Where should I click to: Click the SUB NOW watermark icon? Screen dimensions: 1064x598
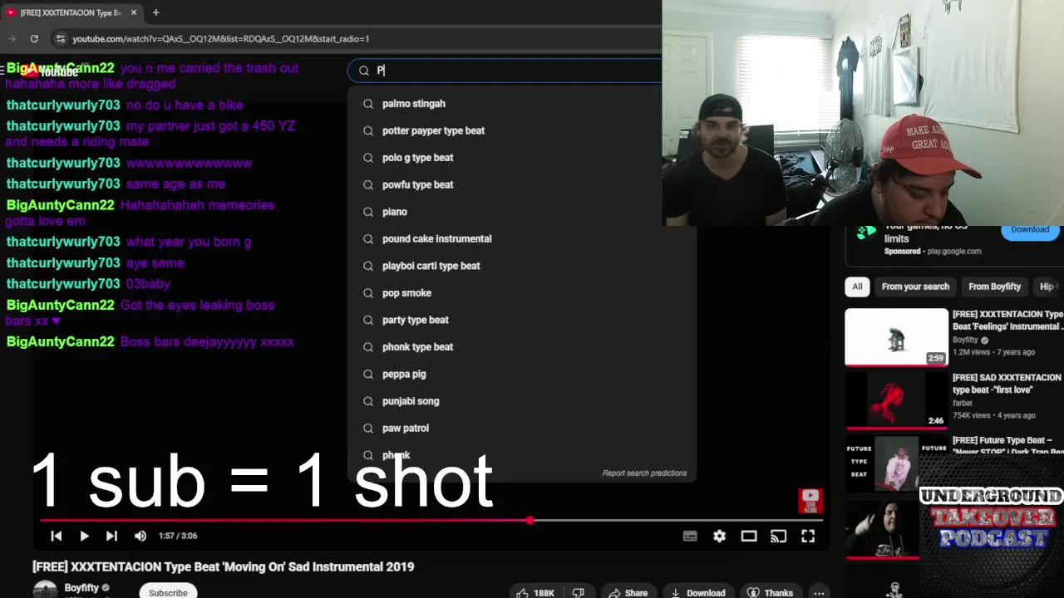810,501
